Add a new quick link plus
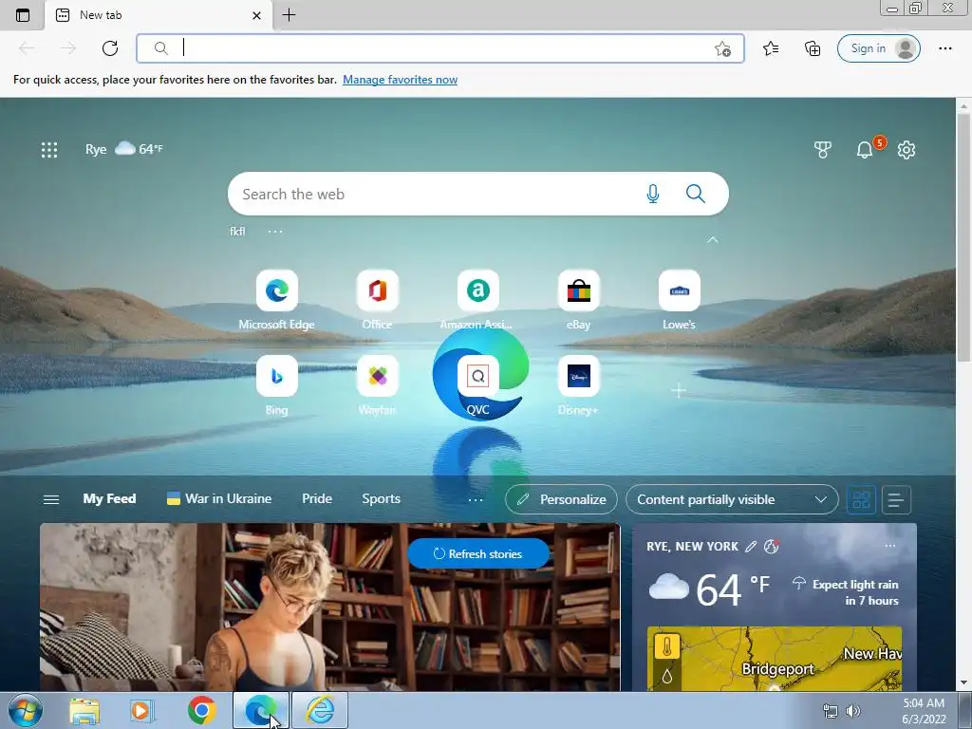 coord(679,390)
